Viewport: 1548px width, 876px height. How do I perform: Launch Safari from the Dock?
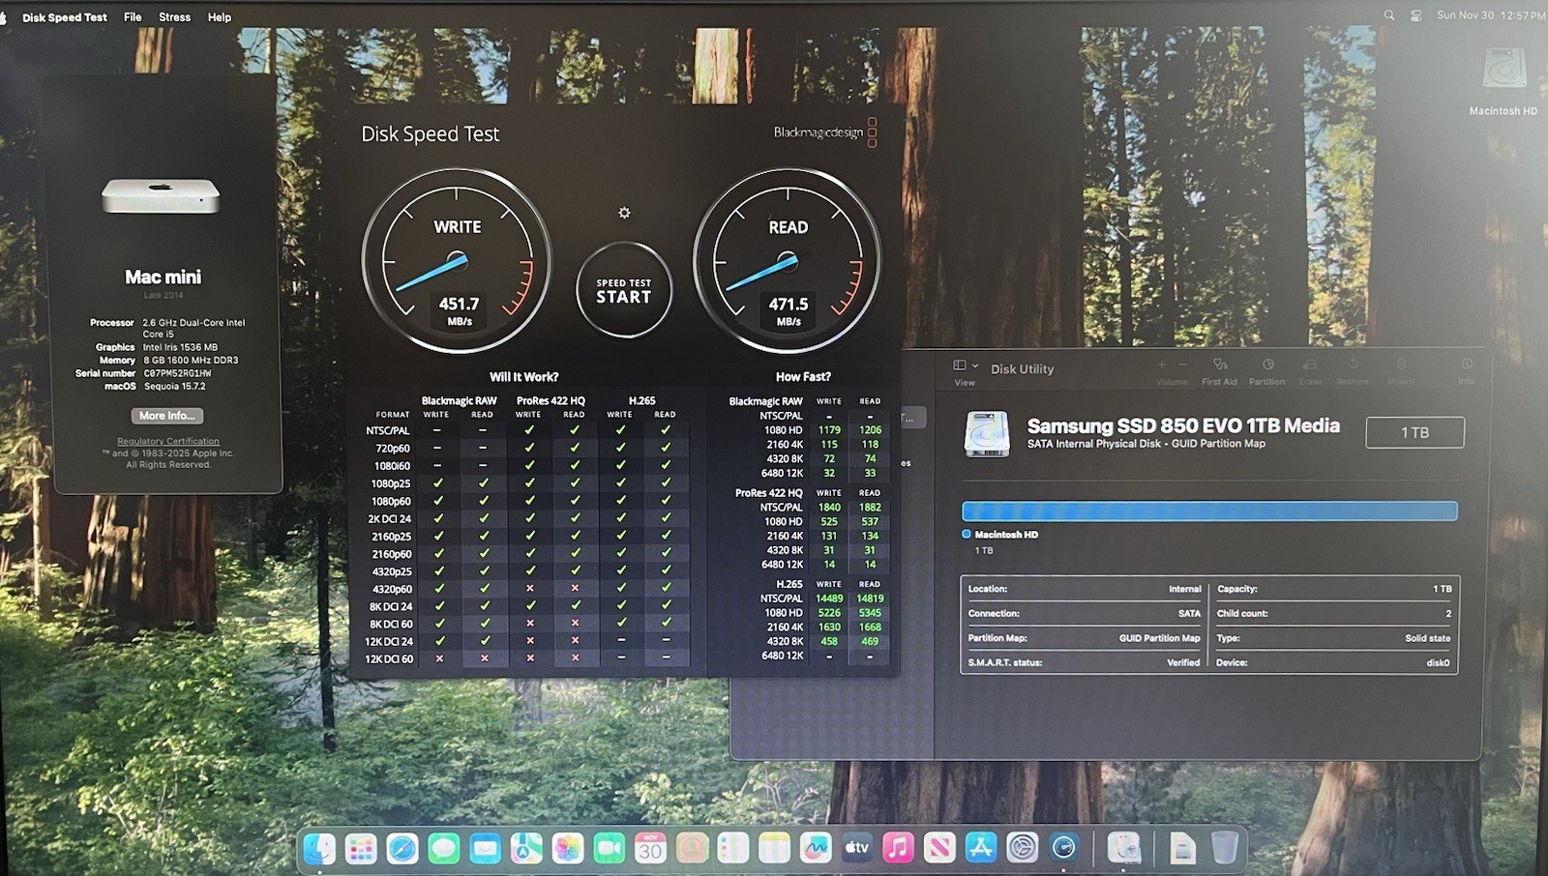[x=402, y=849]
